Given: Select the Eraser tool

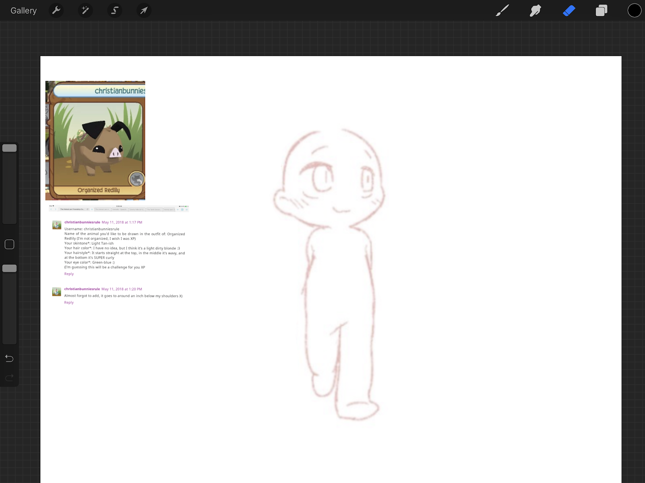Looking at the screenshot, I should point(569,10).
